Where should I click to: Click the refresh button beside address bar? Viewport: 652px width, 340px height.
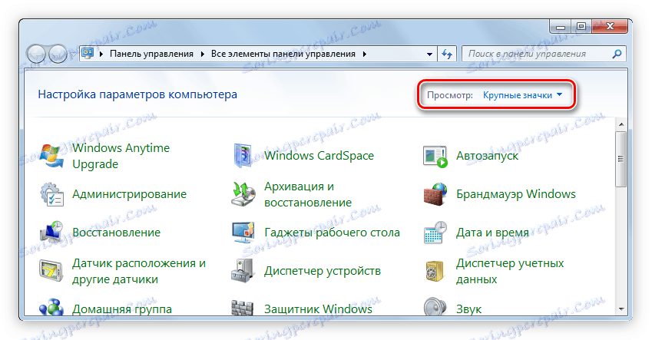pos(447,54)
